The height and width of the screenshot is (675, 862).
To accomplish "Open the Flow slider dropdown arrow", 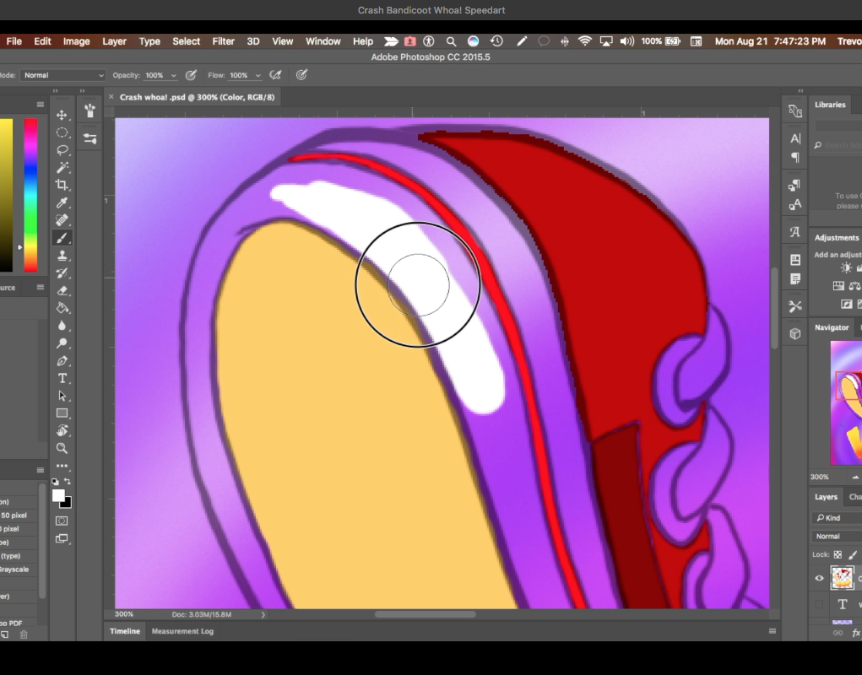I will (x=258, y=75).
